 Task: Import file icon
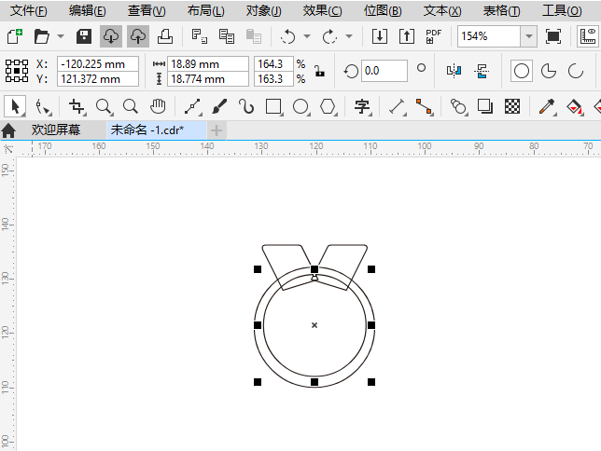pyautogui.click(x=380, y=36)
